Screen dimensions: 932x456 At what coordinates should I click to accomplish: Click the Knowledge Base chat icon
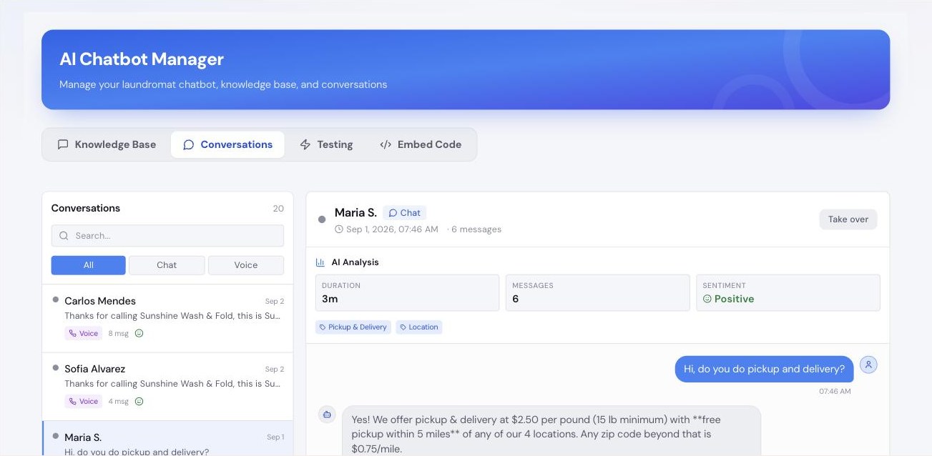(x=63, y=144)
